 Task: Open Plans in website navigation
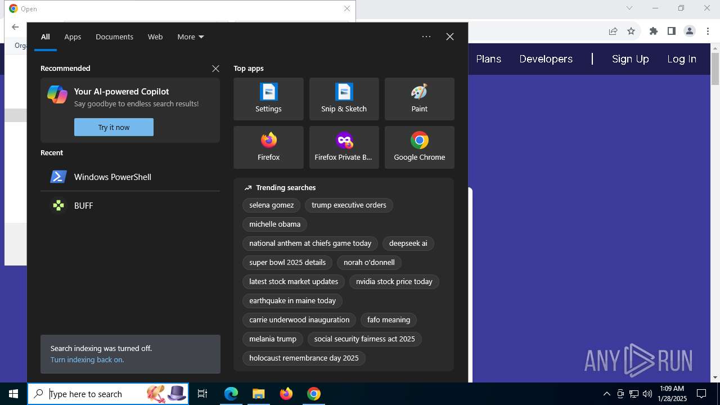[x=488, y=59]
